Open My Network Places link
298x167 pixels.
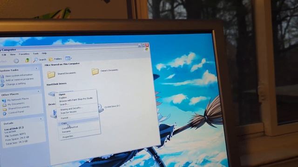(18, 99)
